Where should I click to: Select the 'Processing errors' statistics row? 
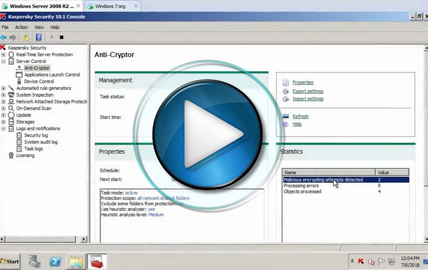[x=345, y=186]
